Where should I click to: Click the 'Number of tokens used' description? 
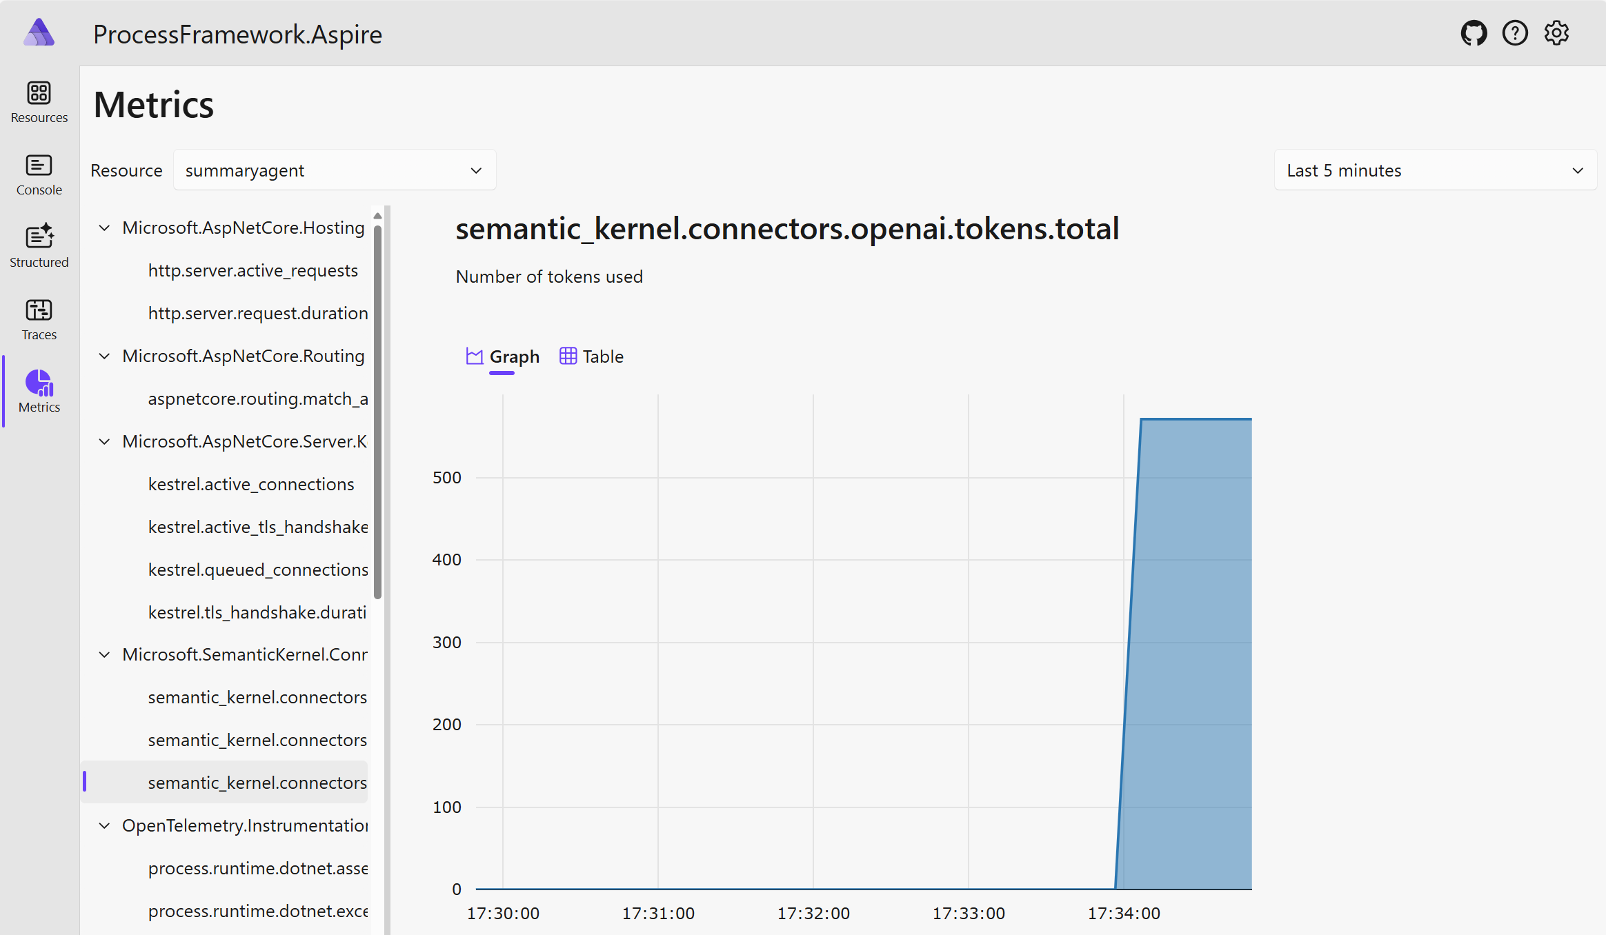[x=549, y=277]
